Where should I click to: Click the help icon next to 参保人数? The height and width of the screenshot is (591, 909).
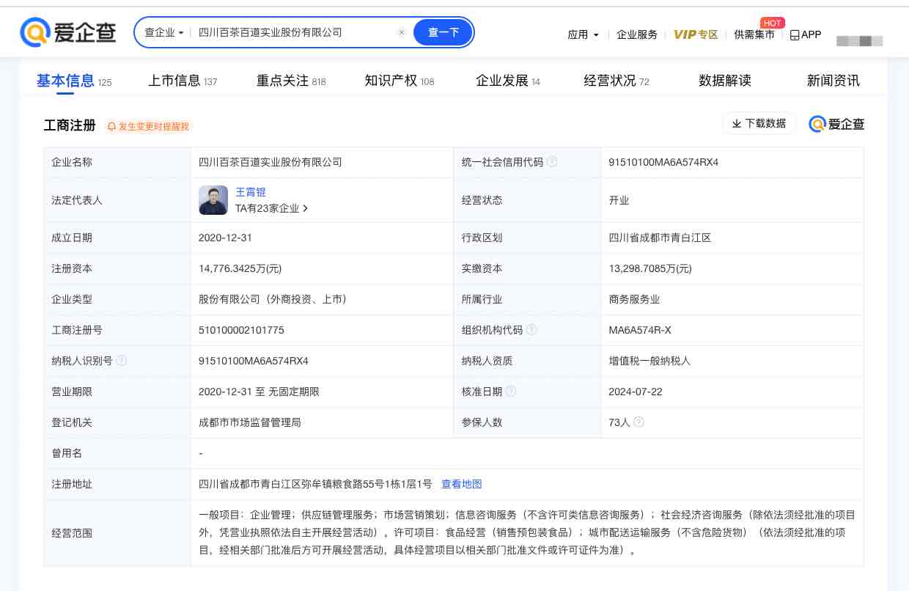point(639,422)
